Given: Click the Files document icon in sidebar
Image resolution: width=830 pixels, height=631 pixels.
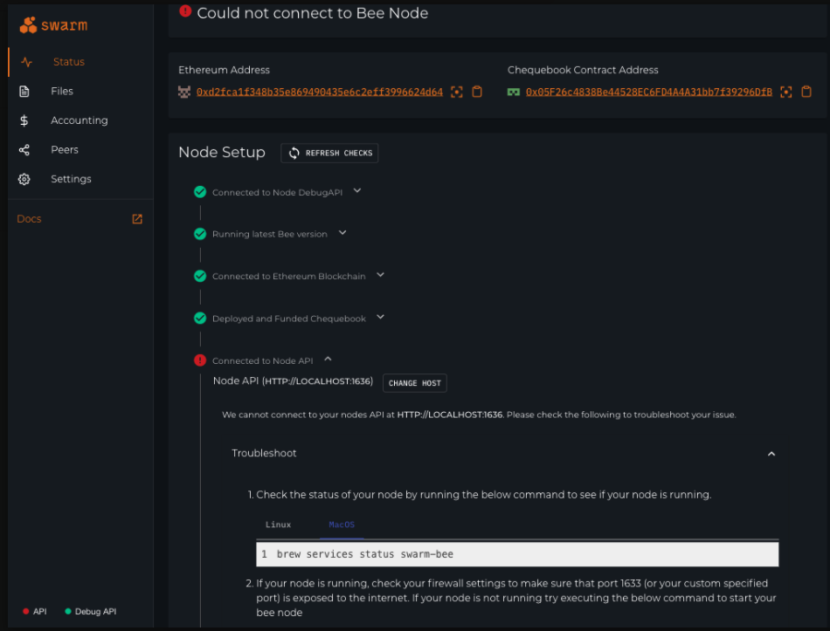Looking at the screenshot, I should click(24, 92).
